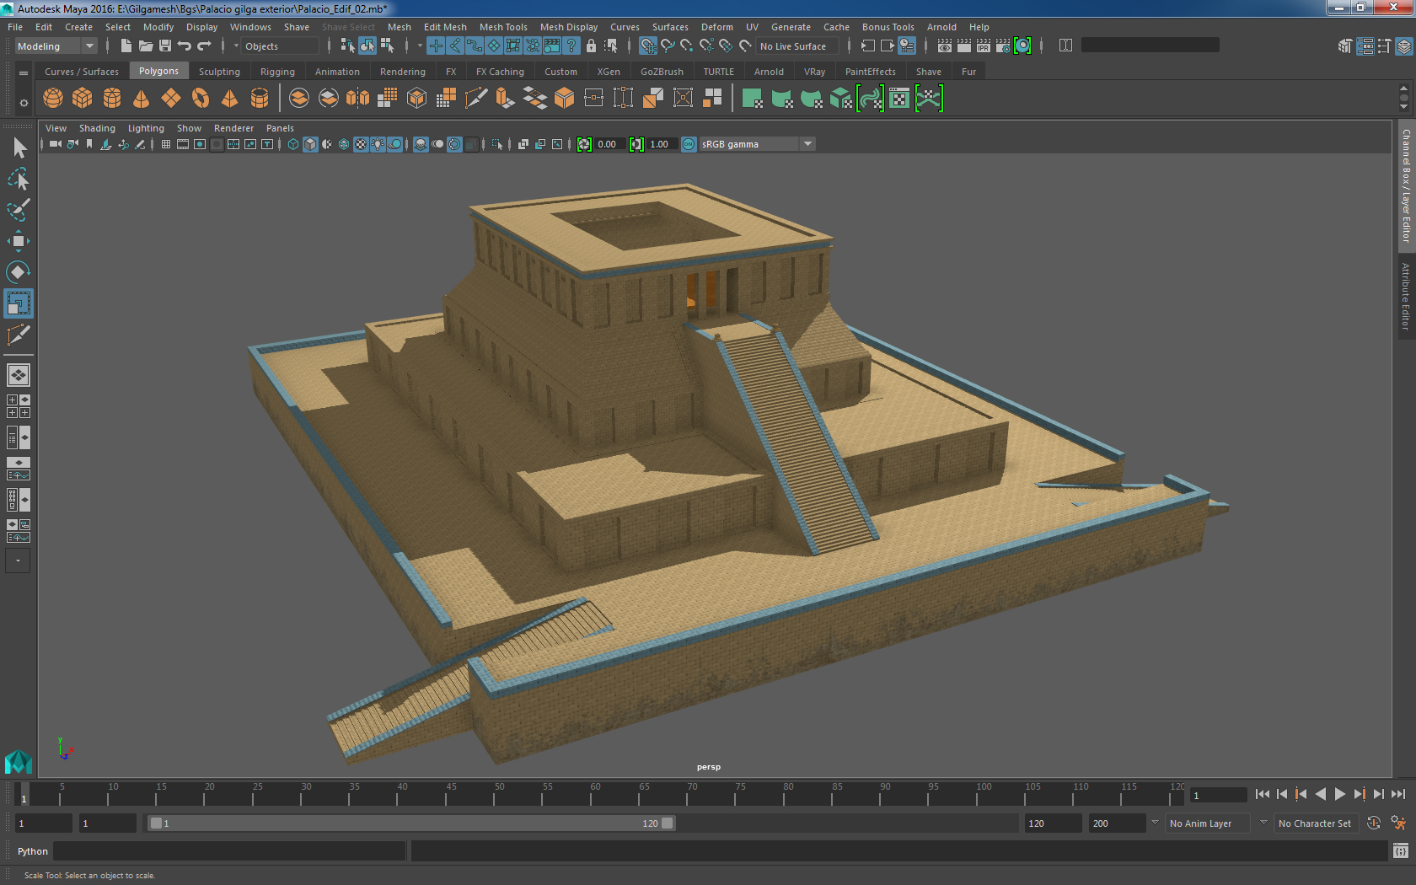Toggle the viewport grid display

pos(166,144)
